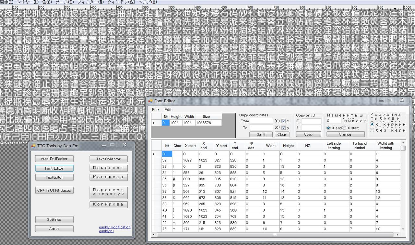Click the Do it! button
This screenshot has height=245, width=415.
coord(261,134)
